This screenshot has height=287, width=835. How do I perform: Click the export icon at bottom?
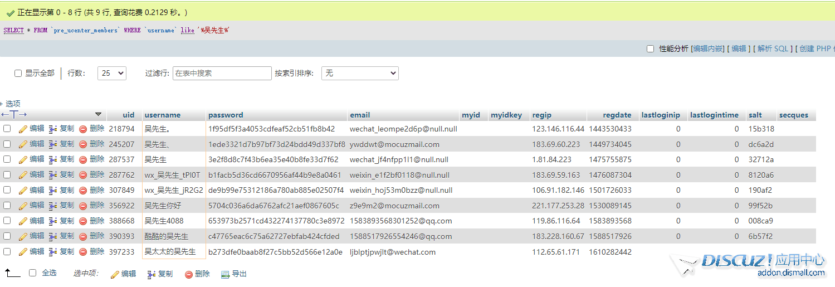pos(225,274)
